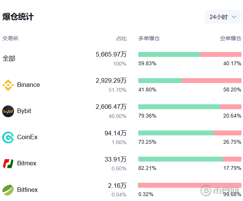Viewport: 243px width, 201px height.
Task: Click the 多单爆仓 column header
Action: coord(149,38)
